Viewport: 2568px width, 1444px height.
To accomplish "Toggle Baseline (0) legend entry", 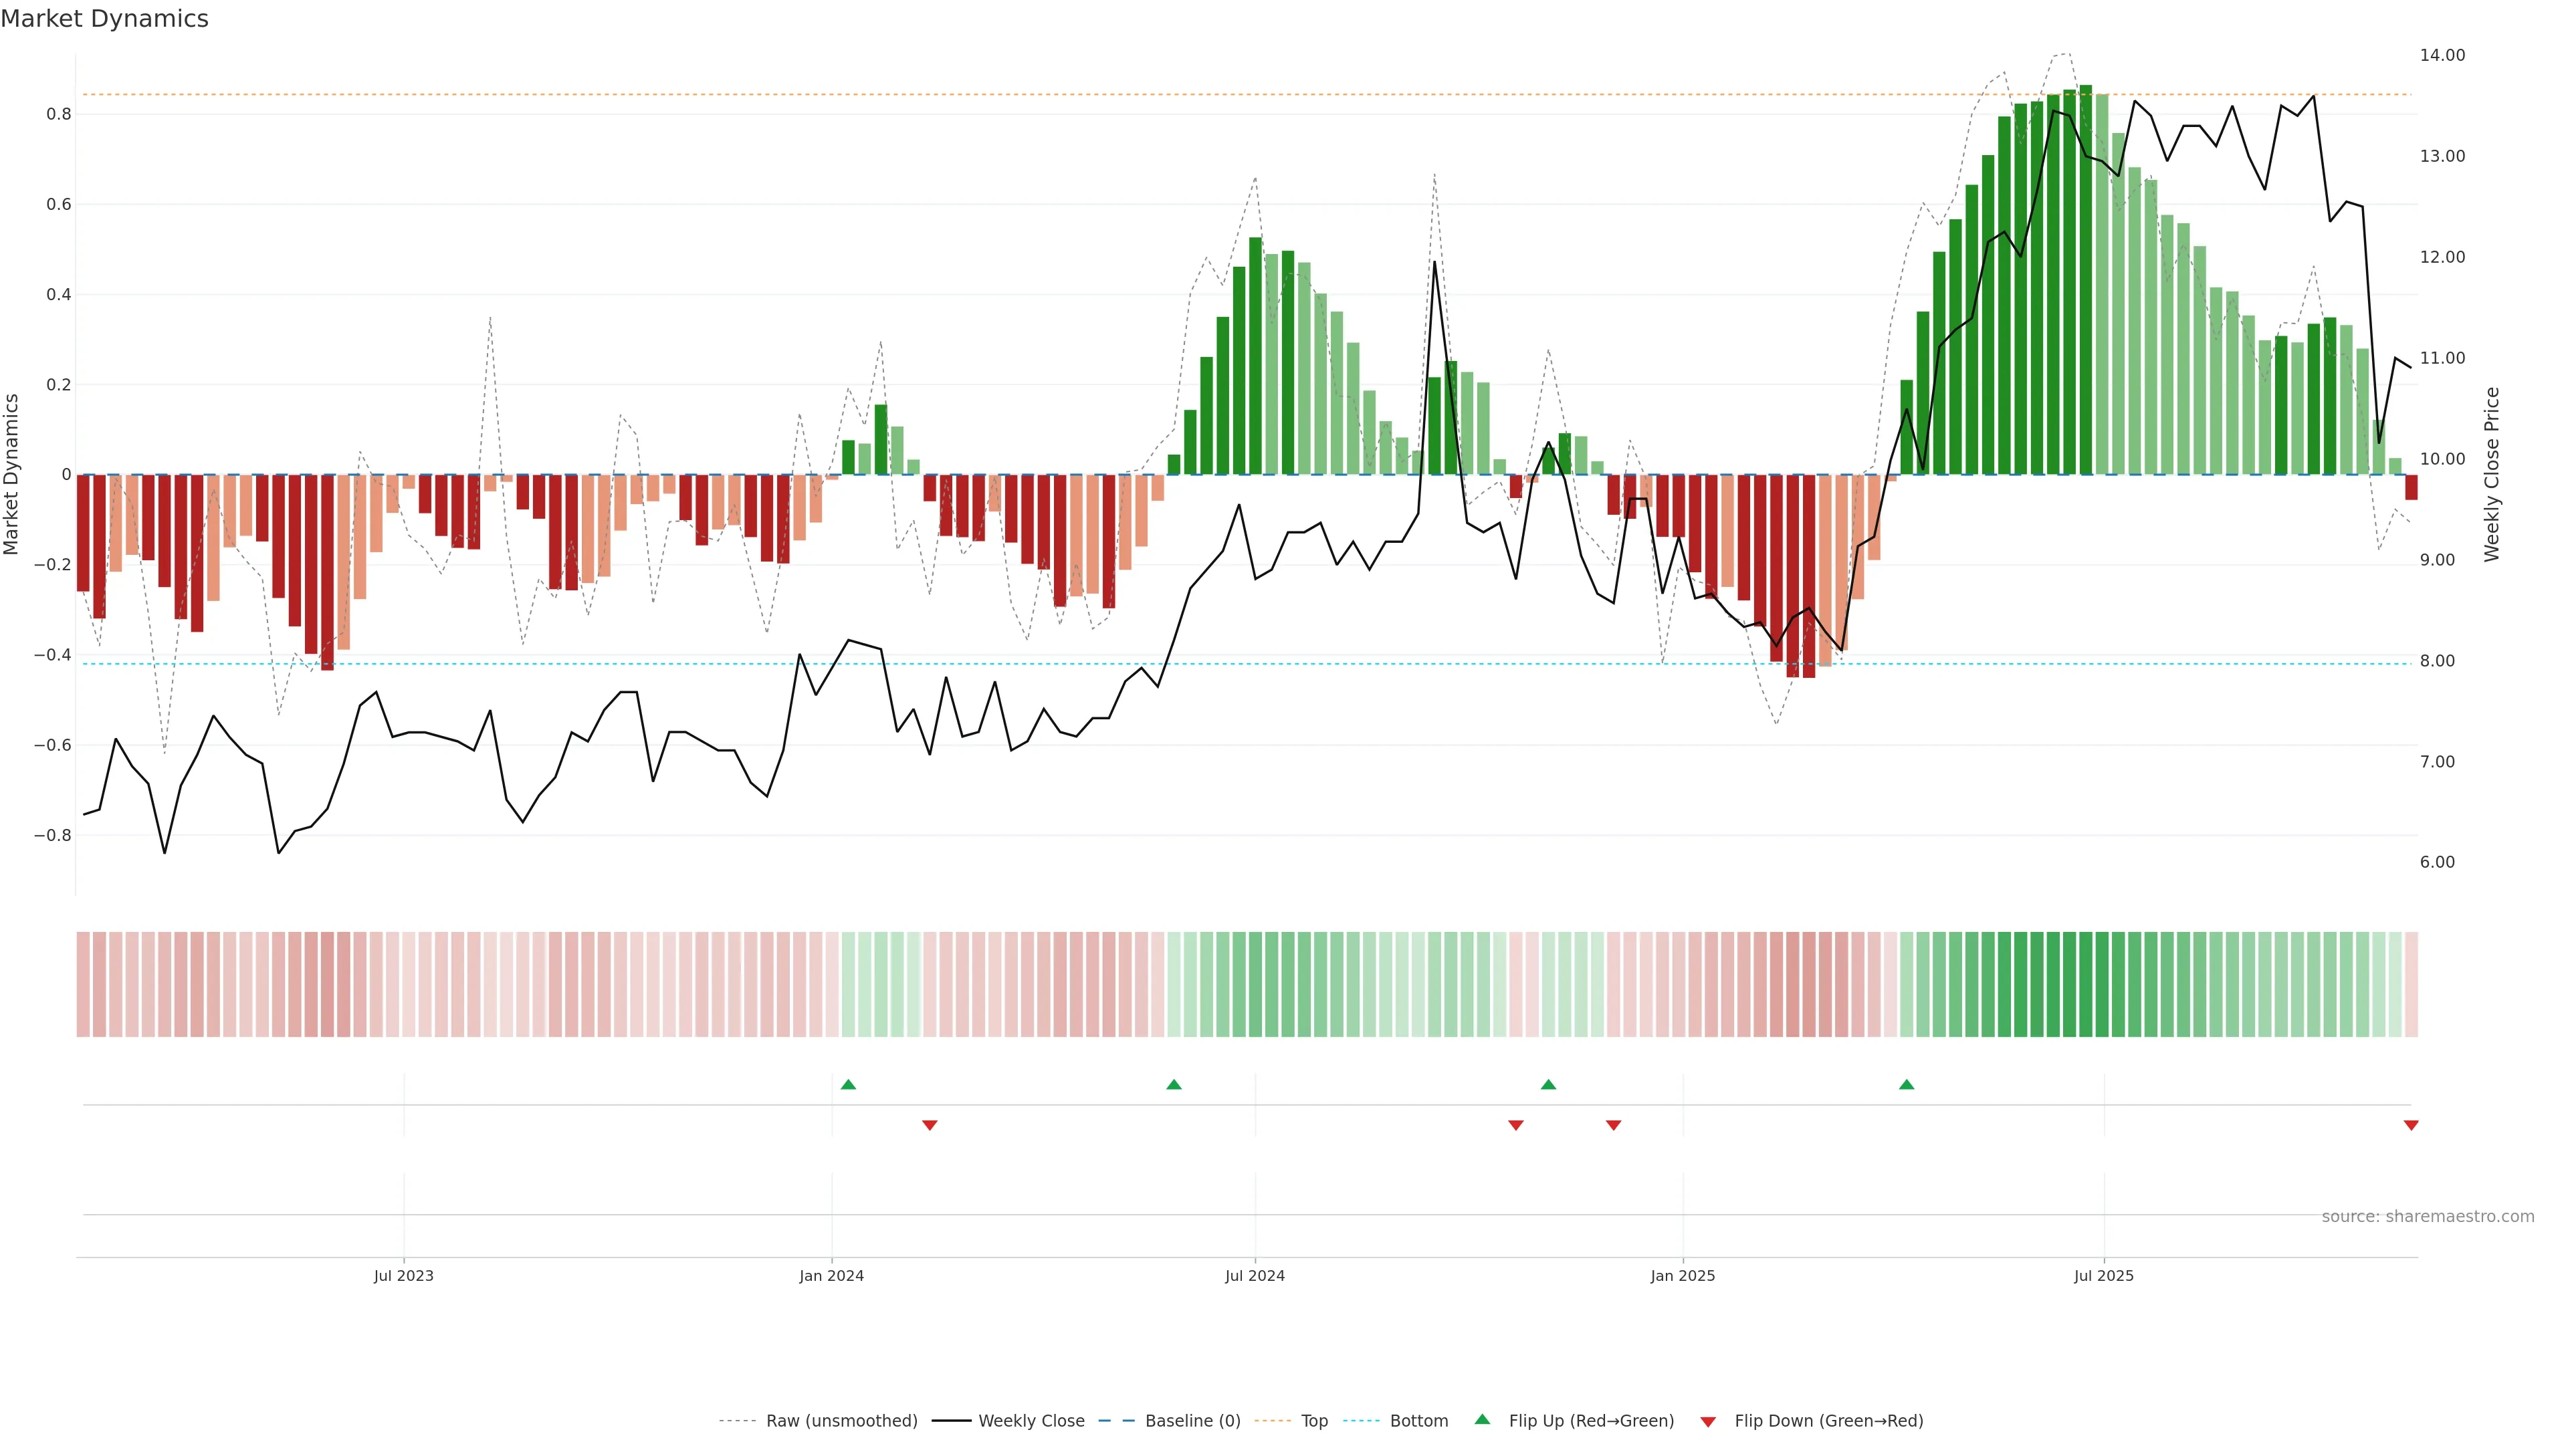I will (1192, 1421).
